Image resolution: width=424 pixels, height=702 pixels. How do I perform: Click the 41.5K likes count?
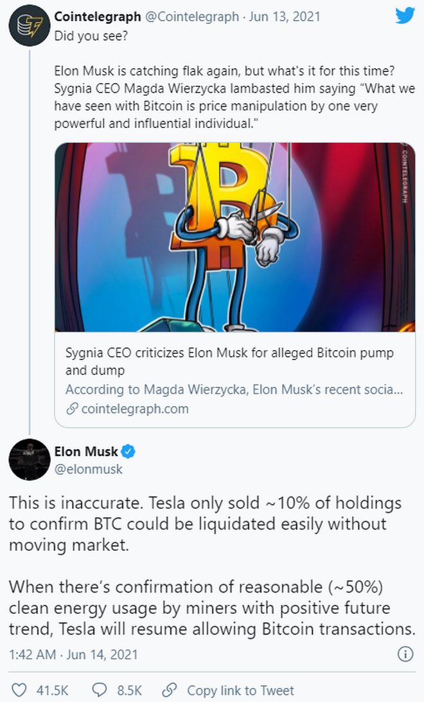(52, 690)
